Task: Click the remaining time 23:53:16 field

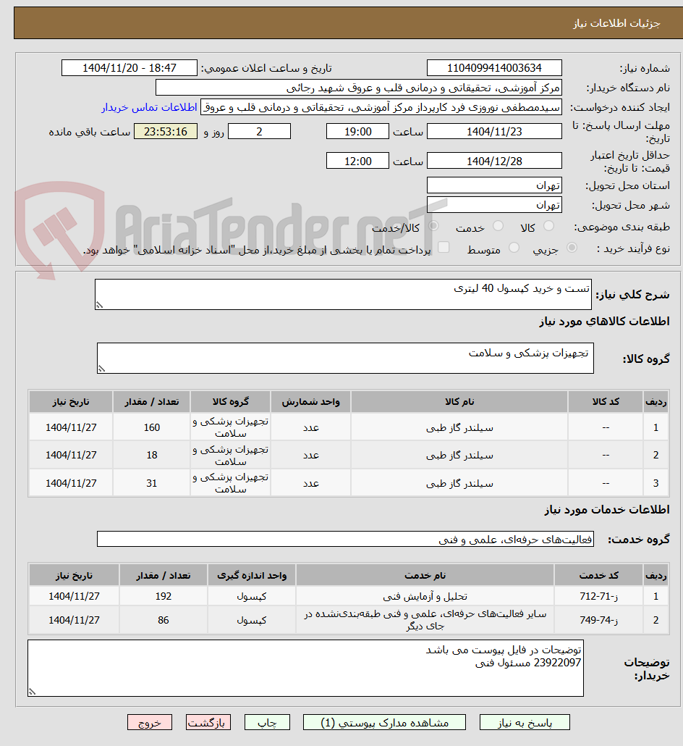Action: tap(166, 131)
